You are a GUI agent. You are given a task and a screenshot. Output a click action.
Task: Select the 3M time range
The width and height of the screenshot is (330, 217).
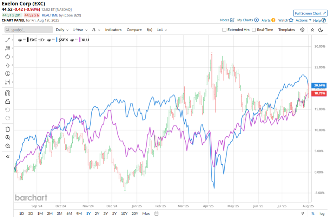pos(59,213)
